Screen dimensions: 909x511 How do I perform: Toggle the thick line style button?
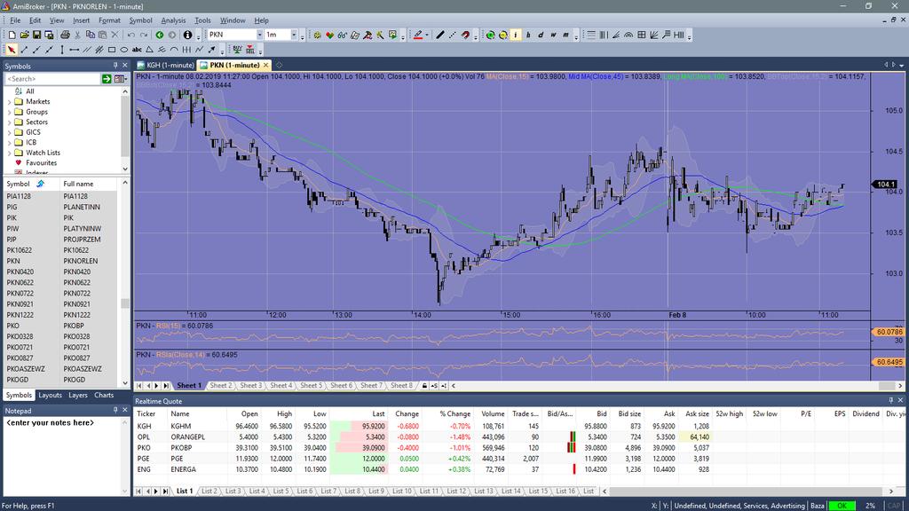pos(440,35)
